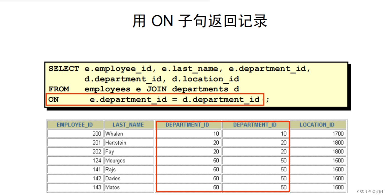Click location ID "1800" in Hartstein's row
This screenshot has height=196, width=387.
[318, 143]
